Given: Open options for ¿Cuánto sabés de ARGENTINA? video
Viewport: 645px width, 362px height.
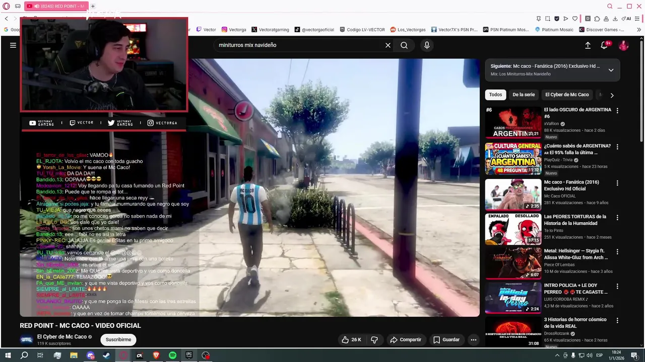Looking at the screenshot, I should (x=617, y=147).
